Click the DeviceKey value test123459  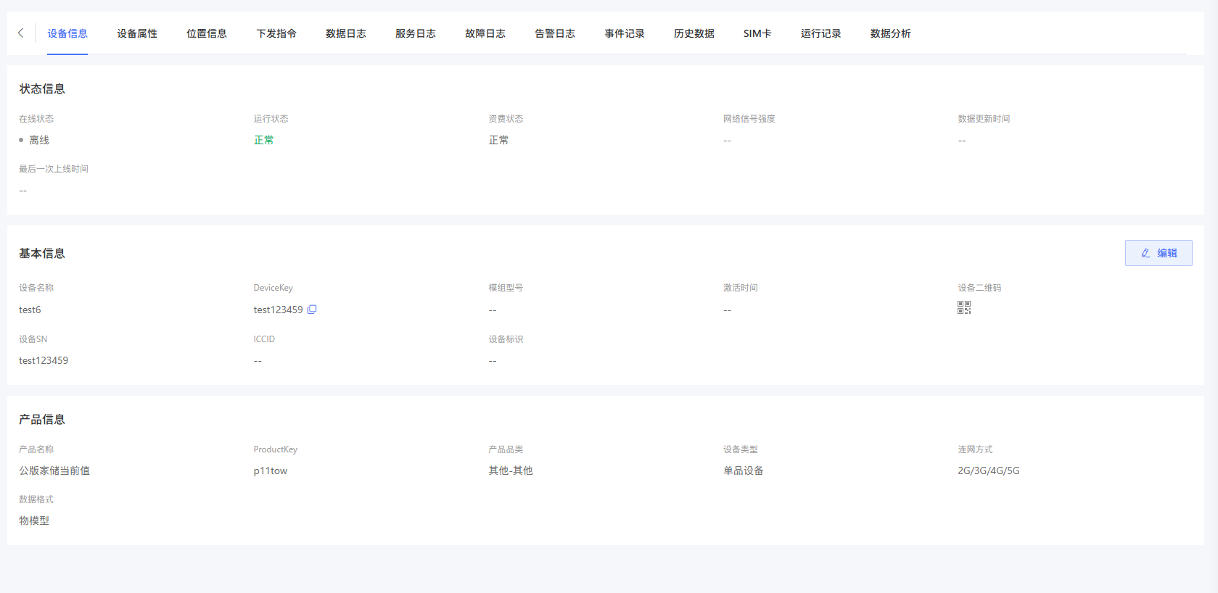278,310
